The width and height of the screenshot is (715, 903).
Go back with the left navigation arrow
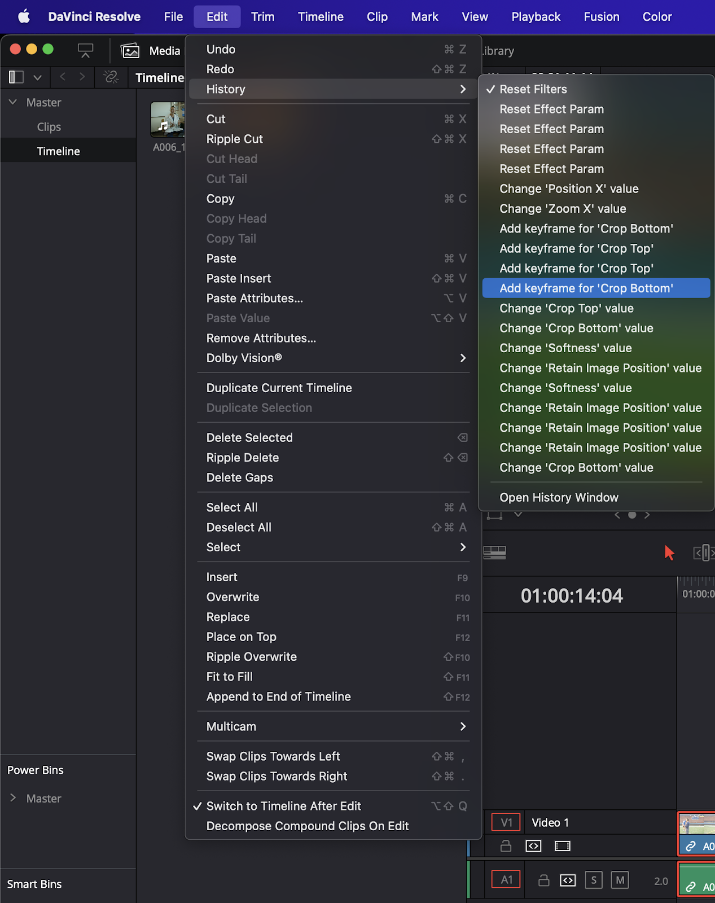tap(63, 77)
